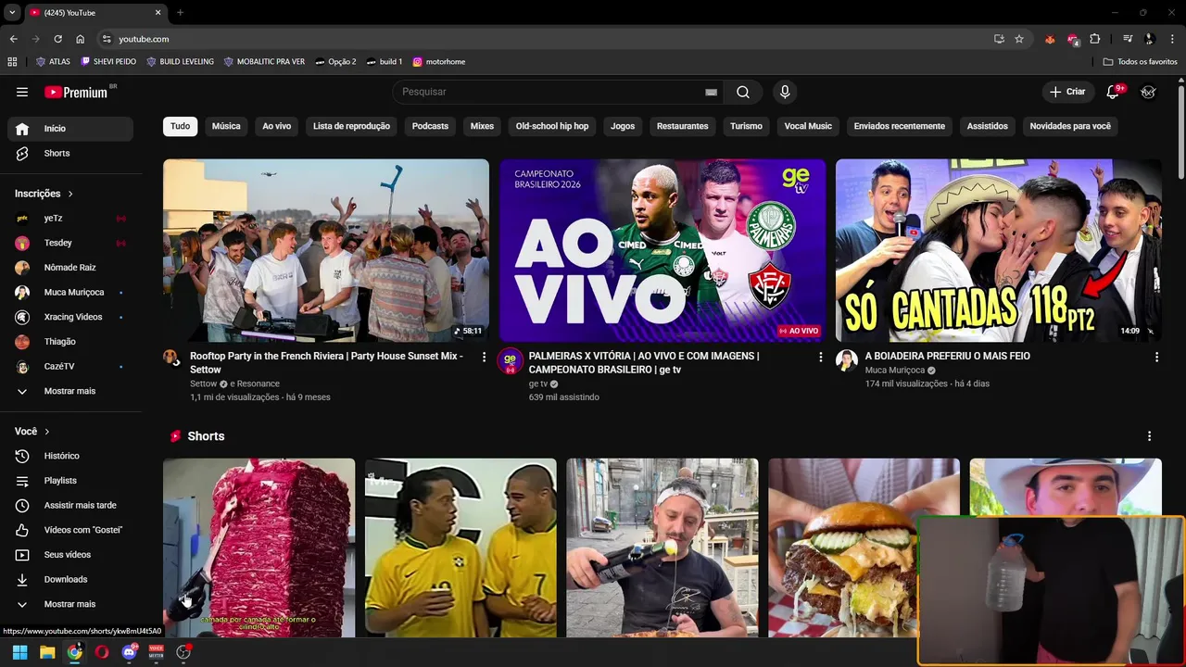Open Nômade Raiz subscription channel
1186x667 pixels.
(70, 268)
